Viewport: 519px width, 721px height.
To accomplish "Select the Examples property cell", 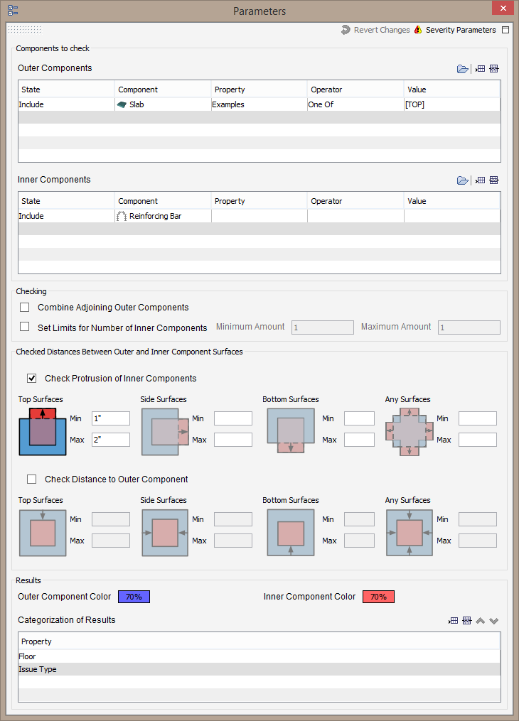I will (259, 104).
